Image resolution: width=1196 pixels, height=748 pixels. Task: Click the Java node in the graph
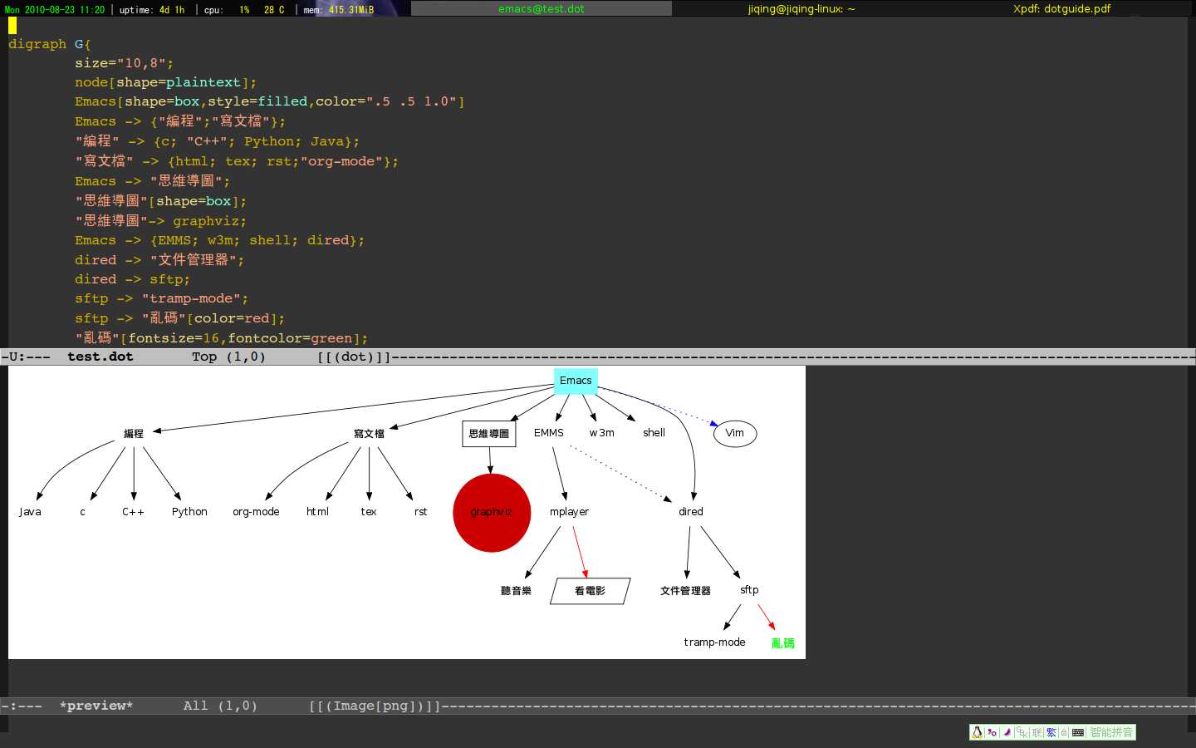point(30,512)
